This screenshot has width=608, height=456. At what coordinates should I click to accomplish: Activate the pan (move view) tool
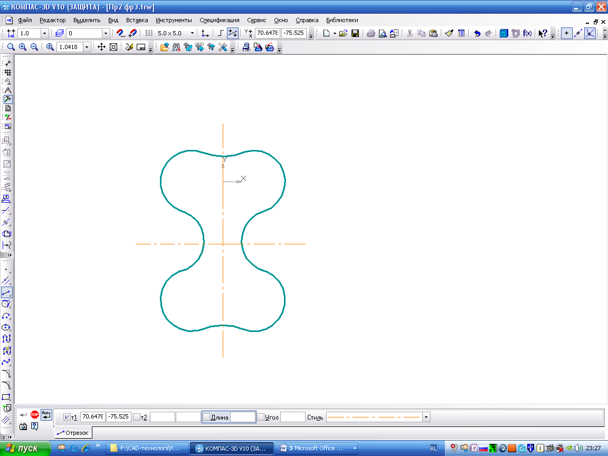(101, 47)
